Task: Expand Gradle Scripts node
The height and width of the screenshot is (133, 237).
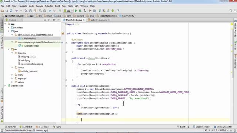Action: tap(5, 86)
